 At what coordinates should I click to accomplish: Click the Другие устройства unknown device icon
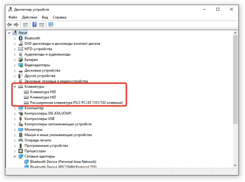(20, 76)
